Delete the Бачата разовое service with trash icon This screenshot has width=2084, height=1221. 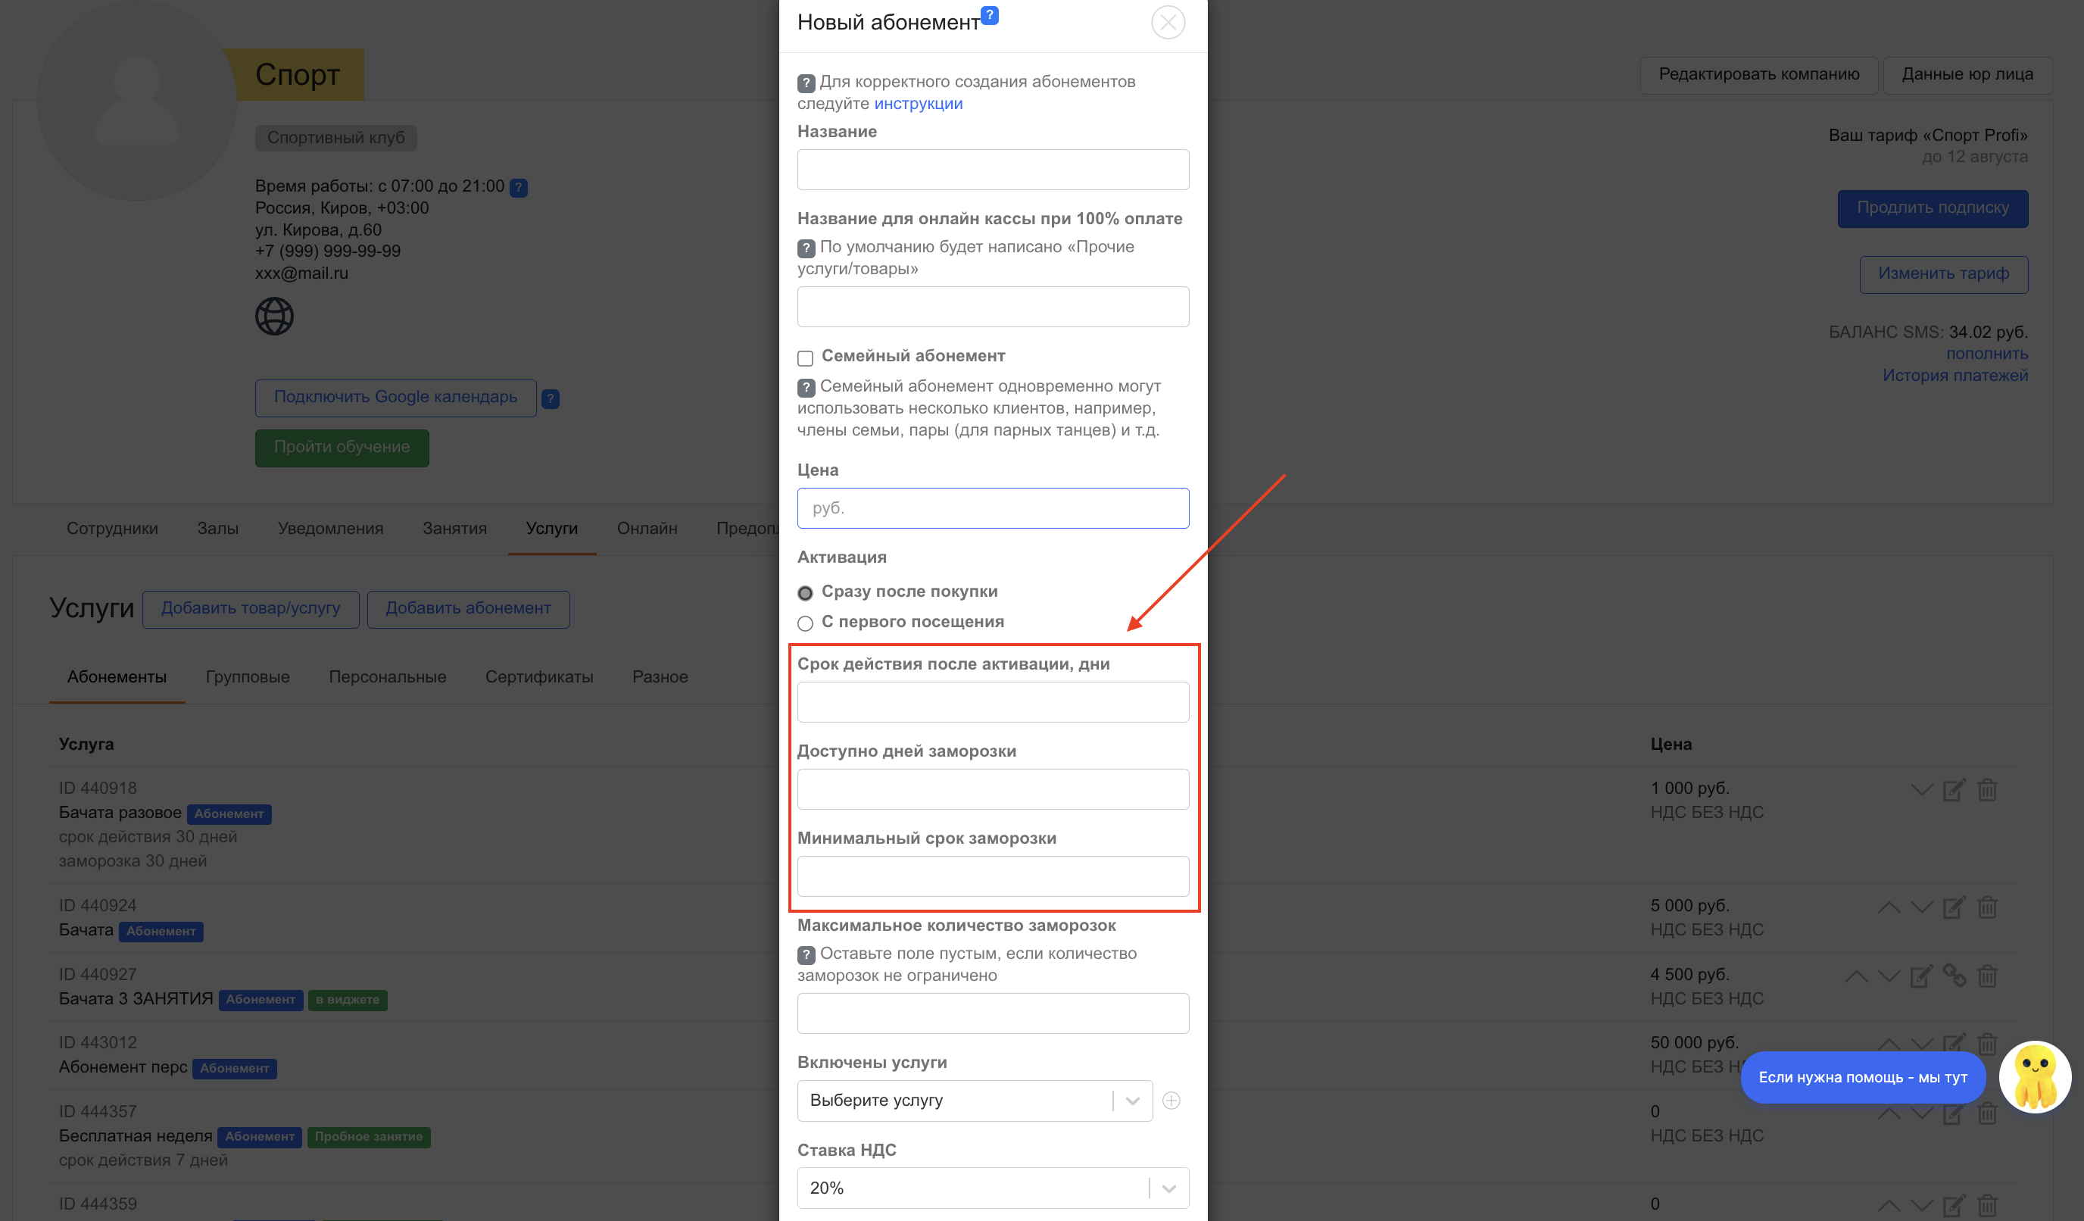1987,790
